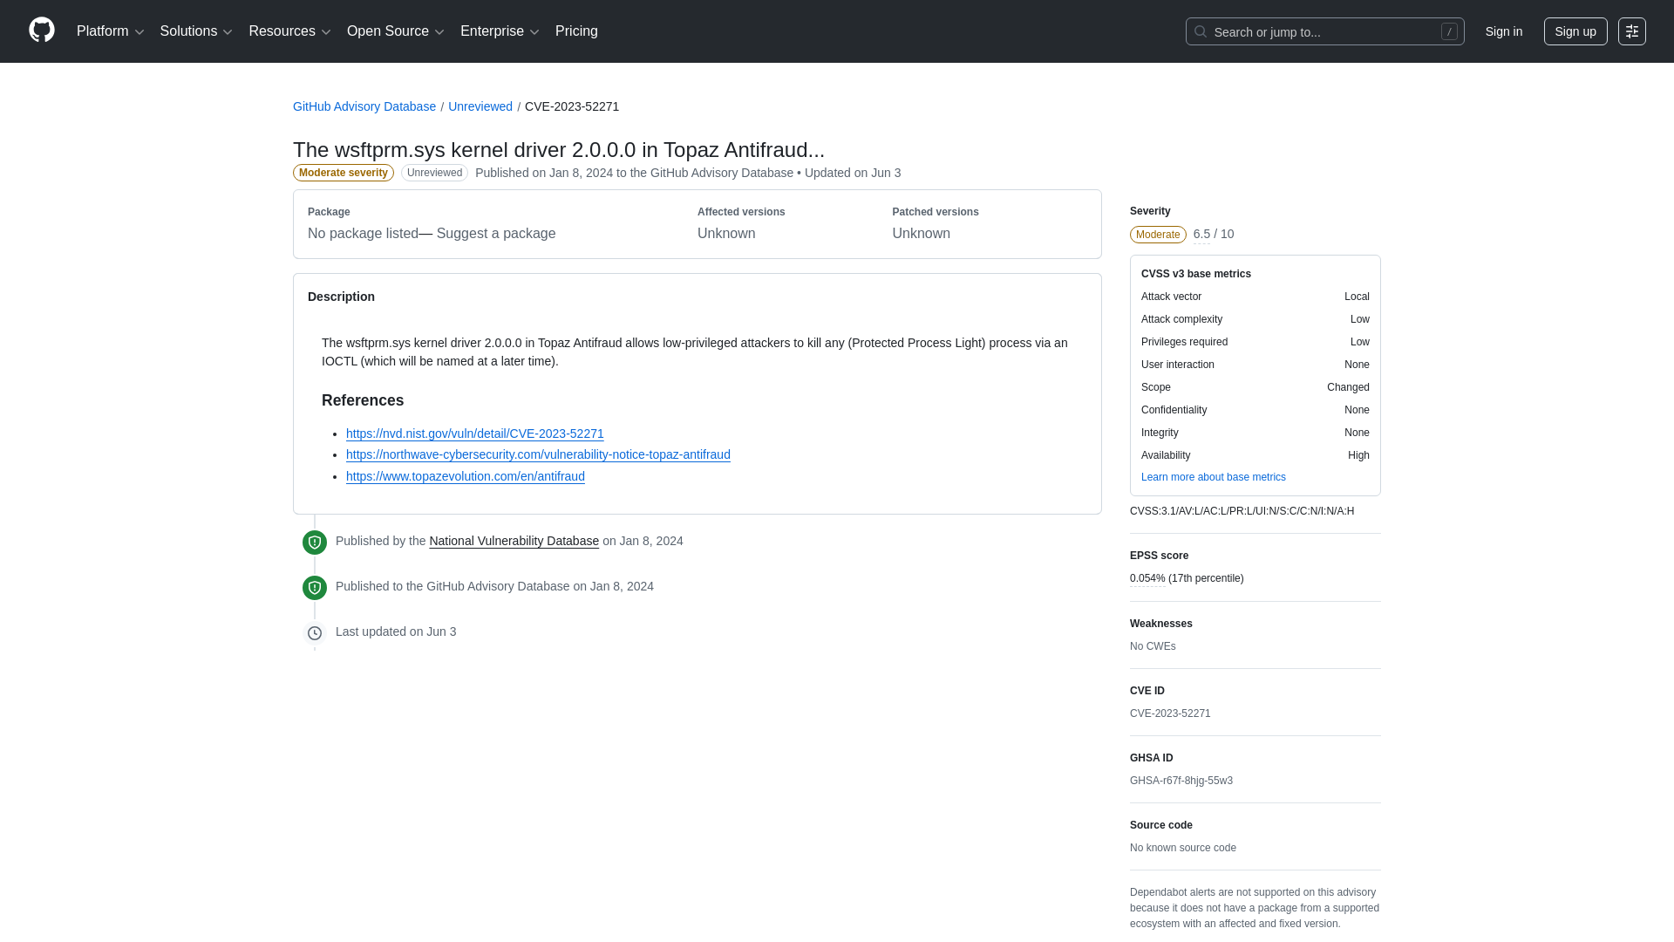The image size is (1674, 942).
Task: Click the slash keyboard shortcut hint icon
Action: point(1448,31)
